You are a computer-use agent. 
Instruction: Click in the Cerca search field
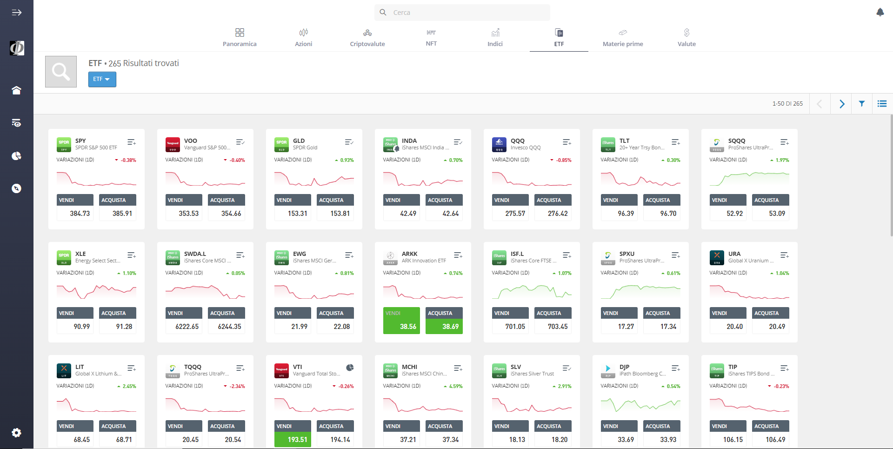tap(462, 13)
